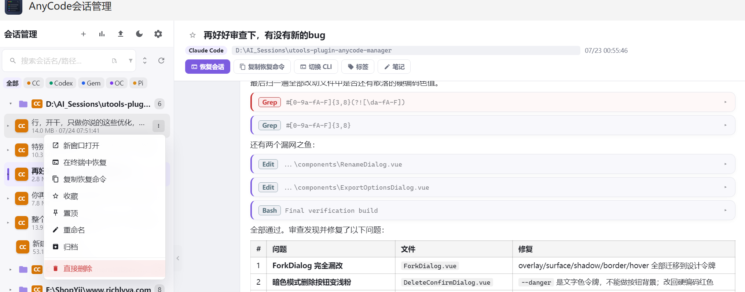The image size is (745, 292).
Task: Click the 恢复会话 button
Action: click(x=208, y=67)
